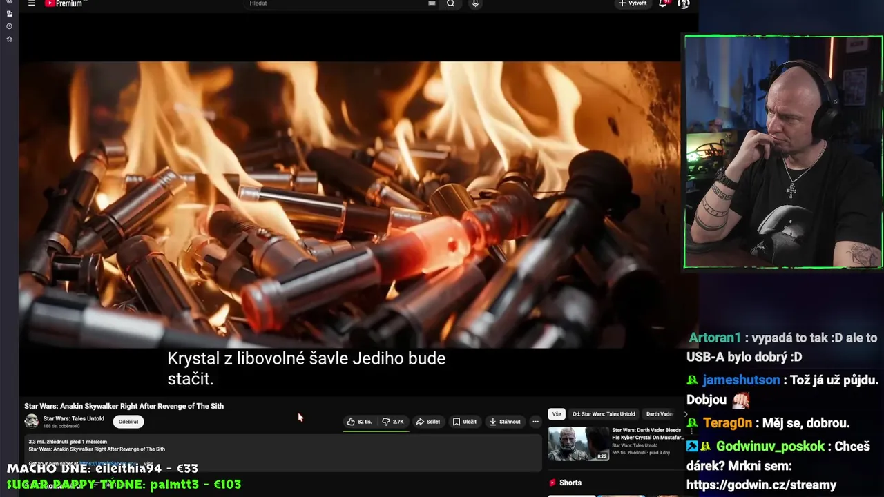Viewport: 884px width, 497px height.
Task: Open the YouTube hamburger guide menu
Action: (x=31, y=3)
